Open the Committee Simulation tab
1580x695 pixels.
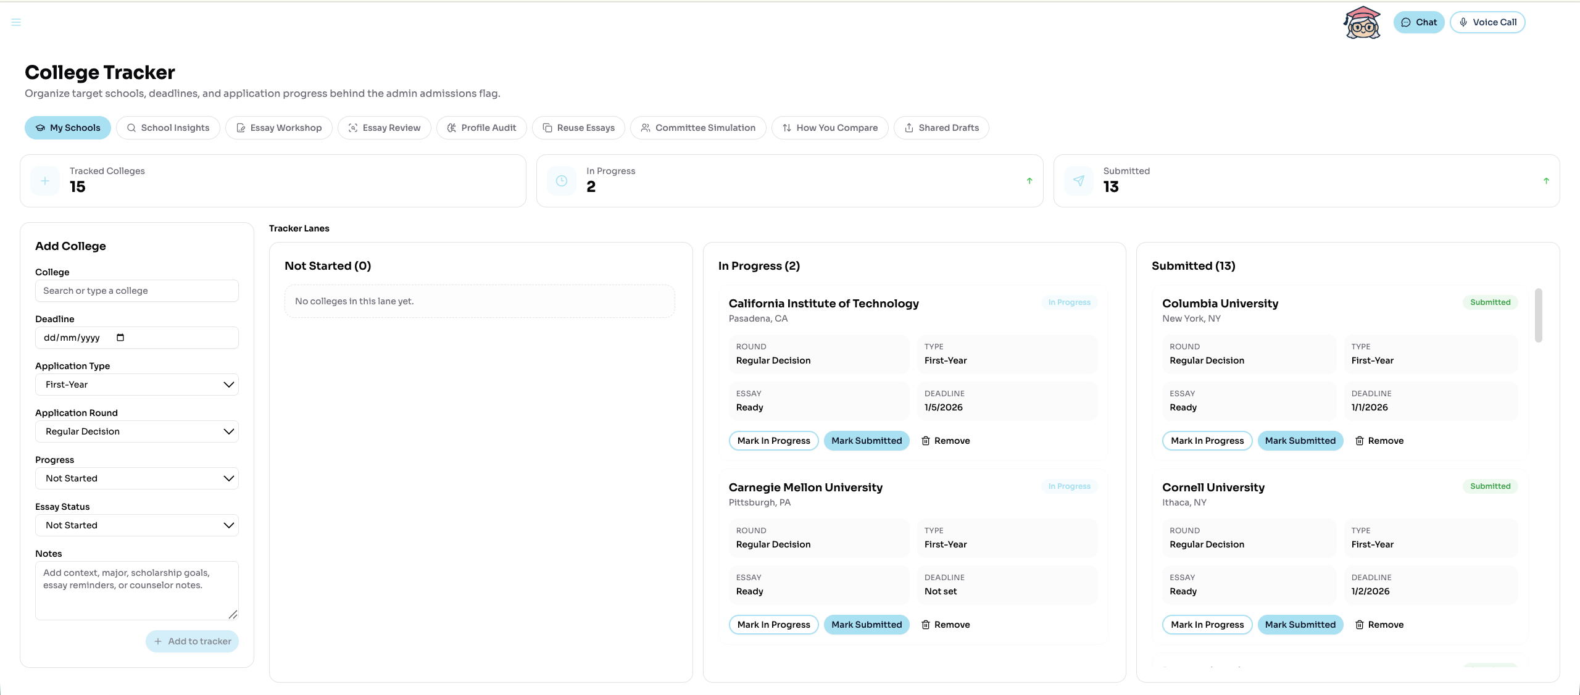click(x=697, y=127)
